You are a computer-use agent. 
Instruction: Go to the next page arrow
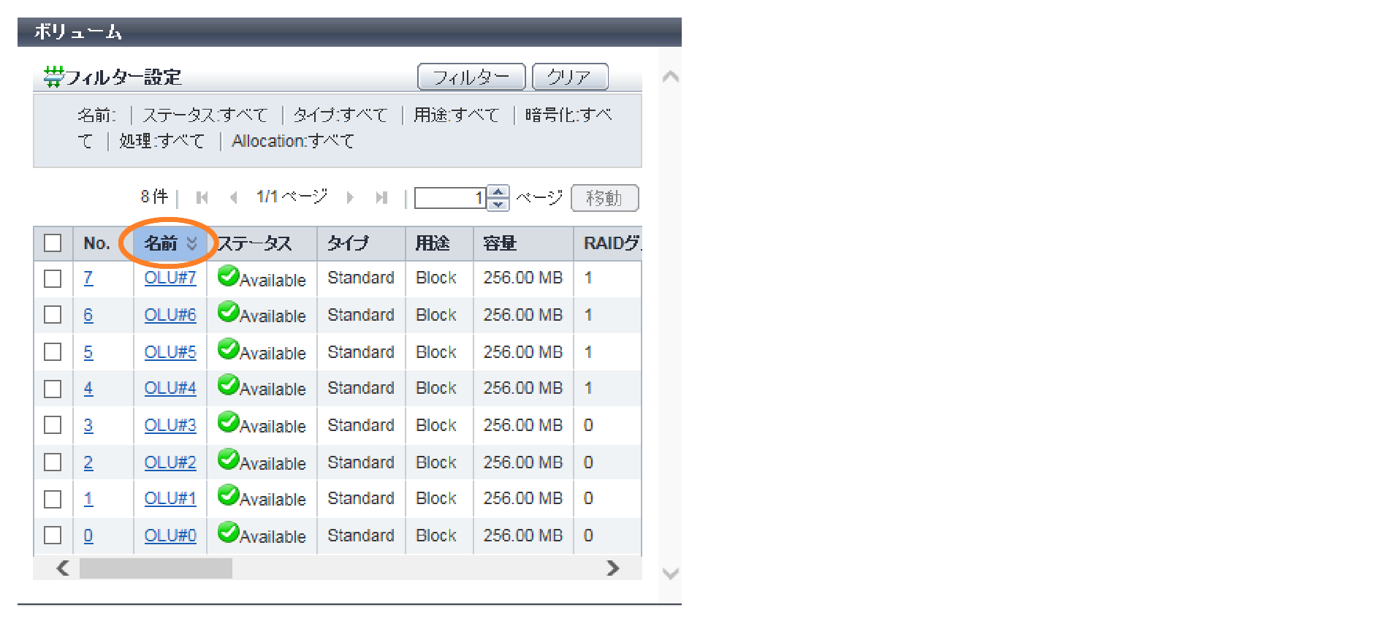(350, 198)
